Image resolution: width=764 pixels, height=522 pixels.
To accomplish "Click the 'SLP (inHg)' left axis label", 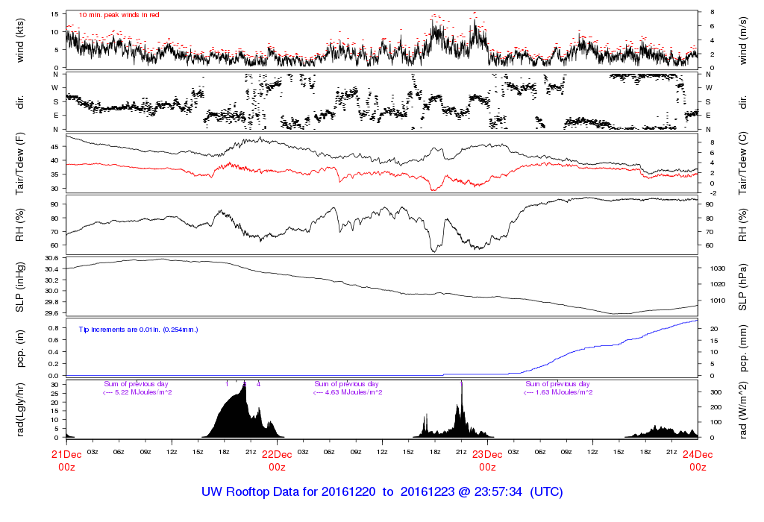I will [20, 287].
